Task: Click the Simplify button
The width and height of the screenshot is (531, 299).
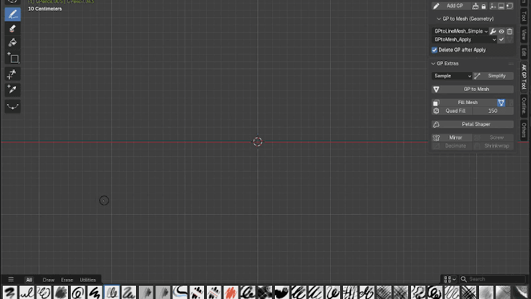Action: tap(493, 76)
